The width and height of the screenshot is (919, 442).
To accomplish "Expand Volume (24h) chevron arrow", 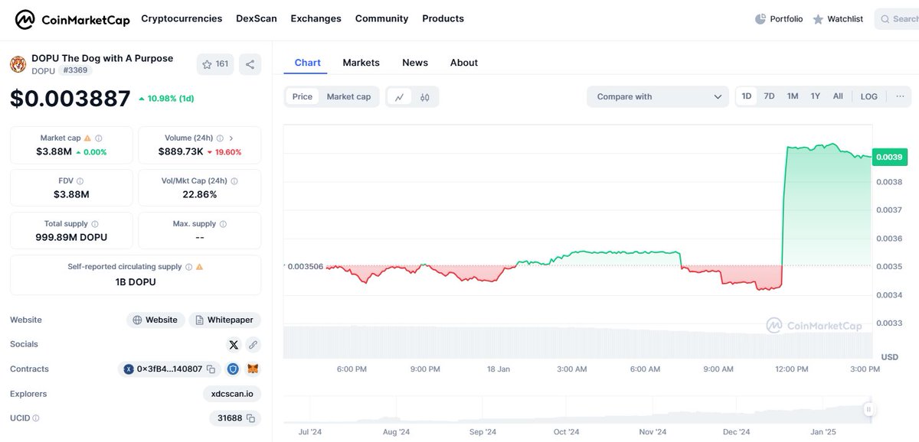I will coord(231,138).
